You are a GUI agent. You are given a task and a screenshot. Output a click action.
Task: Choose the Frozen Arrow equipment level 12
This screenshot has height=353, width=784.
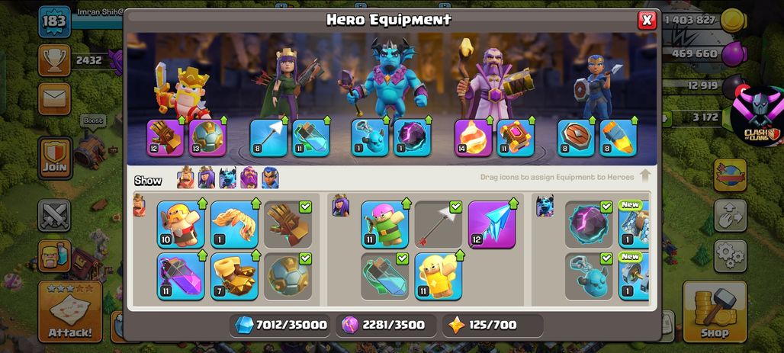point(491,224)
